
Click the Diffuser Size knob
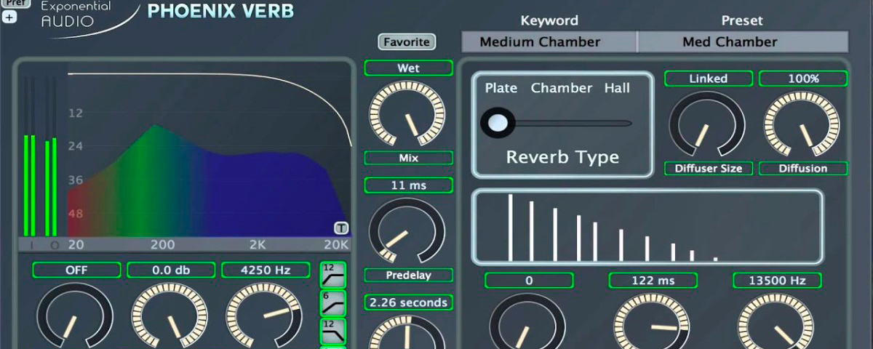[707, 124]
